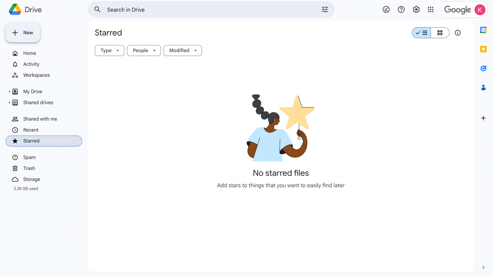This screenshot has width=493, height=277.
Task: Open Contacts from the side panel
Action: 483,87
